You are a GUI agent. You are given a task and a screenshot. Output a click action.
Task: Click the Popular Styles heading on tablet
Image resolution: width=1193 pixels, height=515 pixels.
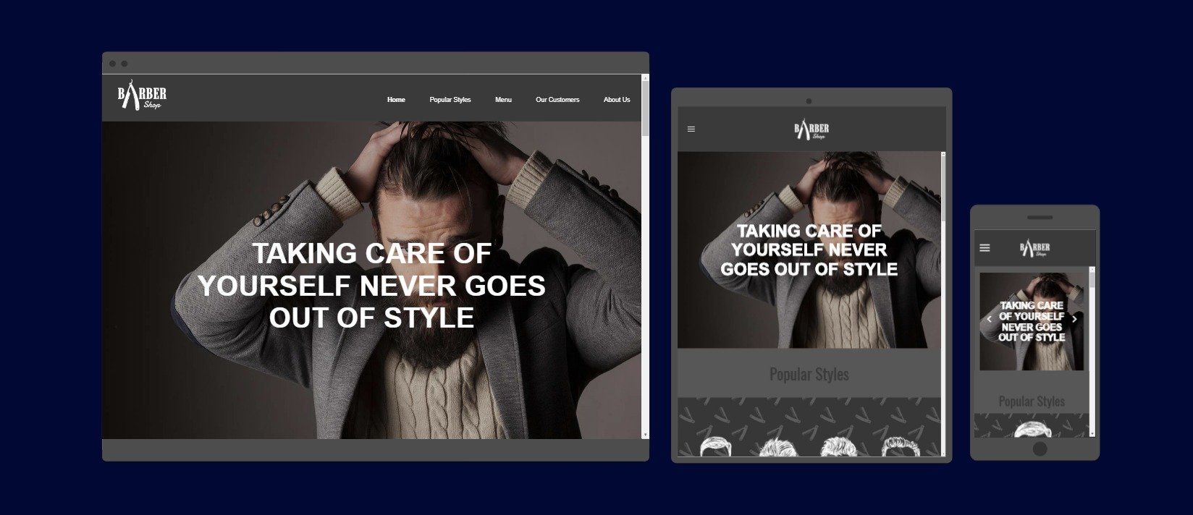point(809,375)
